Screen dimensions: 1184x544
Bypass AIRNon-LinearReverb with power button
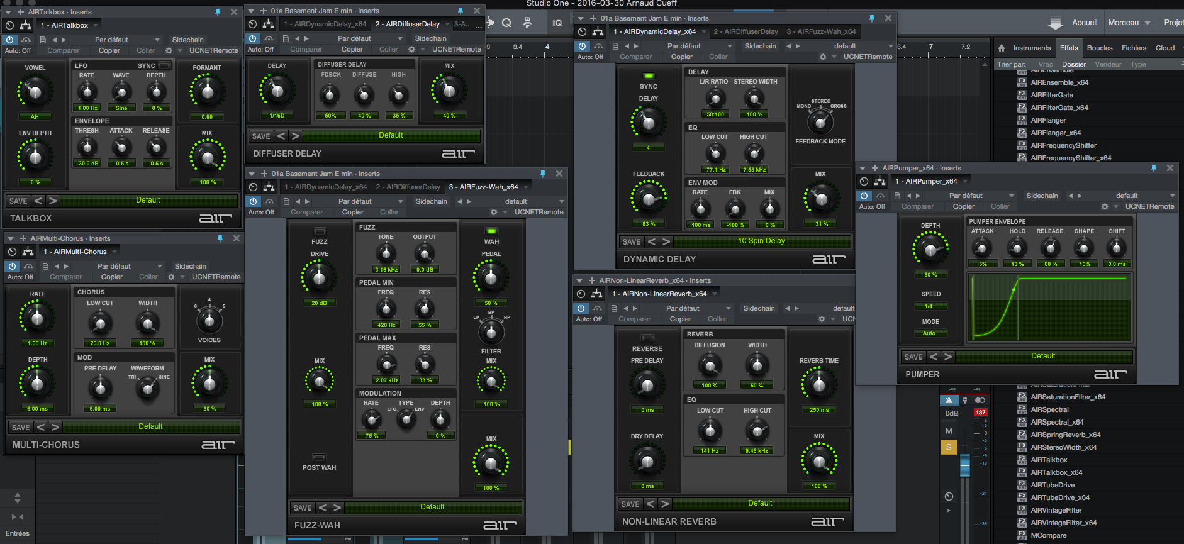coord(581,308)
